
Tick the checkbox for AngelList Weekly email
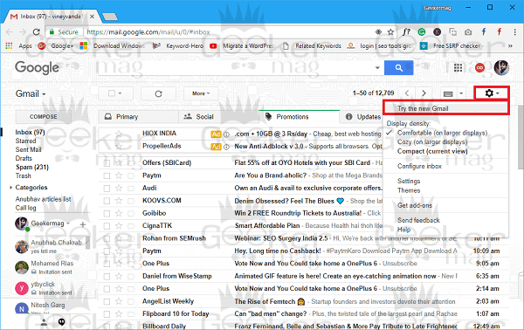(107, 301)
